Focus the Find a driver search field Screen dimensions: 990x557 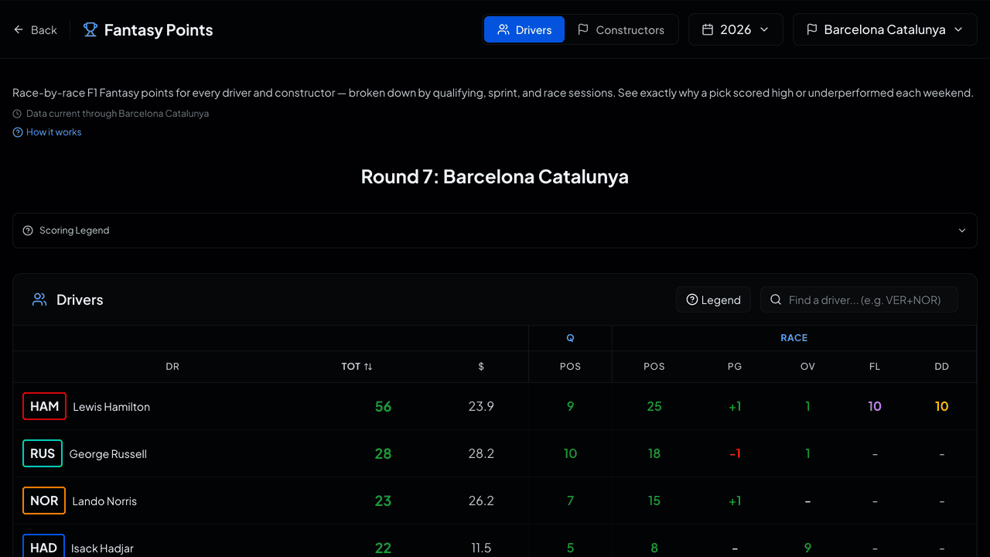click(x=859, y=299)
